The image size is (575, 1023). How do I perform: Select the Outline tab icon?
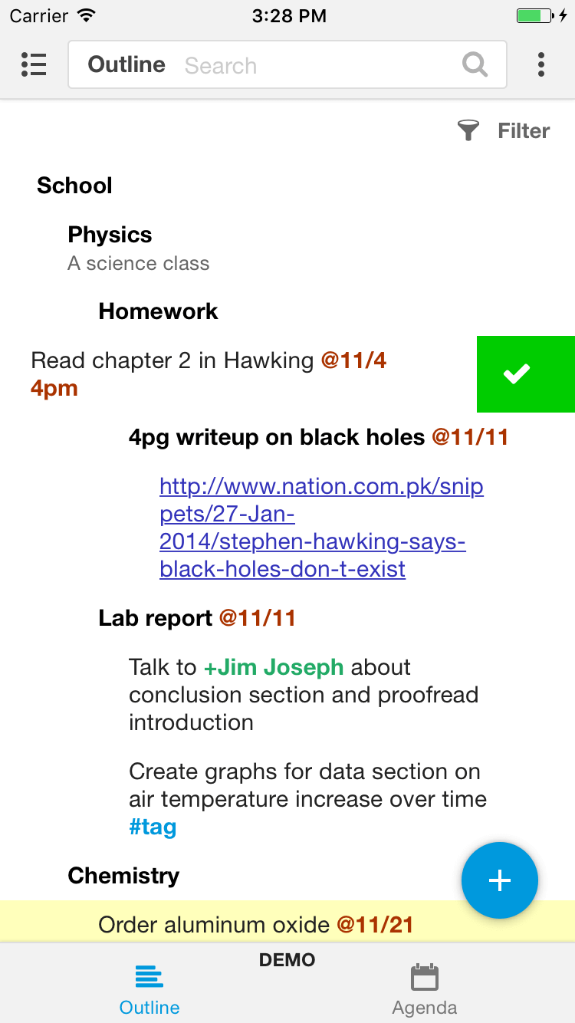pyautogui.click(x=149, y=976)
